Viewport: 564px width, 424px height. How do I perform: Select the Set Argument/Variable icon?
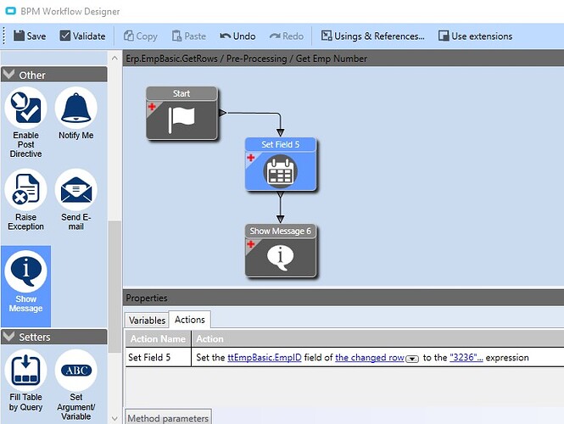[75, 371]
